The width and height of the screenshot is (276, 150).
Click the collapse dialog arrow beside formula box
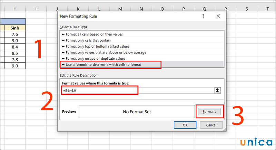pyautogui.click(x=218, y=90)
